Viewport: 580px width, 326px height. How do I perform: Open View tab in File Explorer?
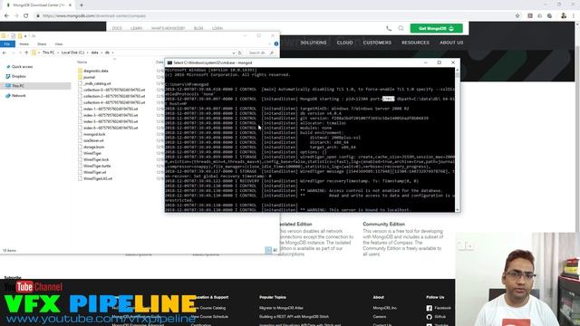(58, 44)
